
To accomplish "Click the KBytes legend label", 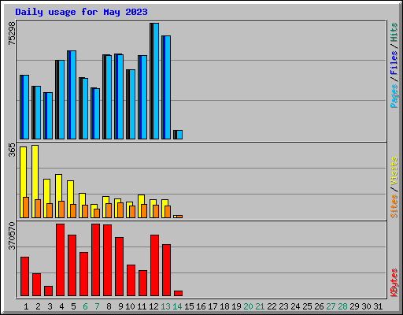I will tap(394, 283).
